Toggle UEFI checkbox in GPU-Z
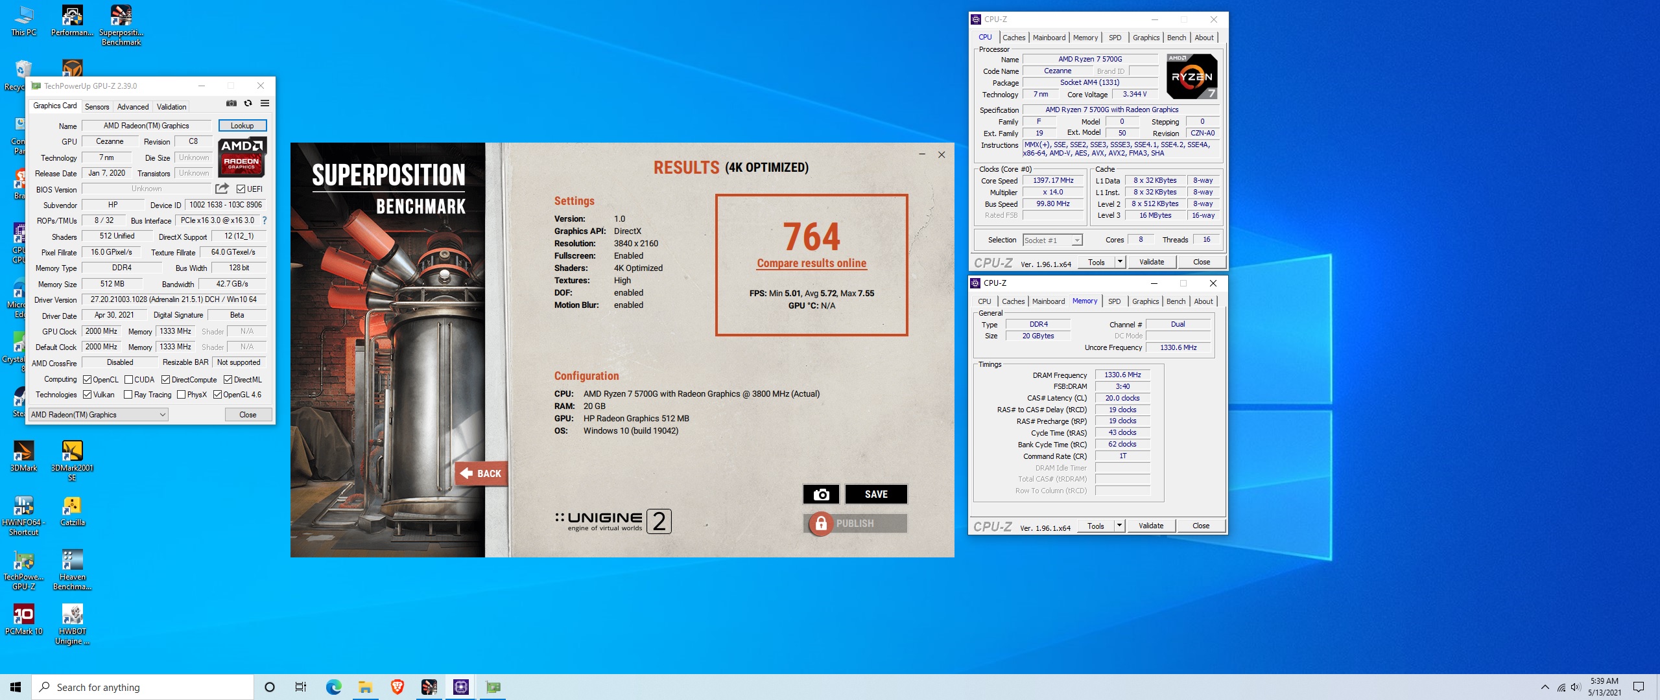Screen dimensions: 1660x700 pyautogui.click(x=241, y=189)
